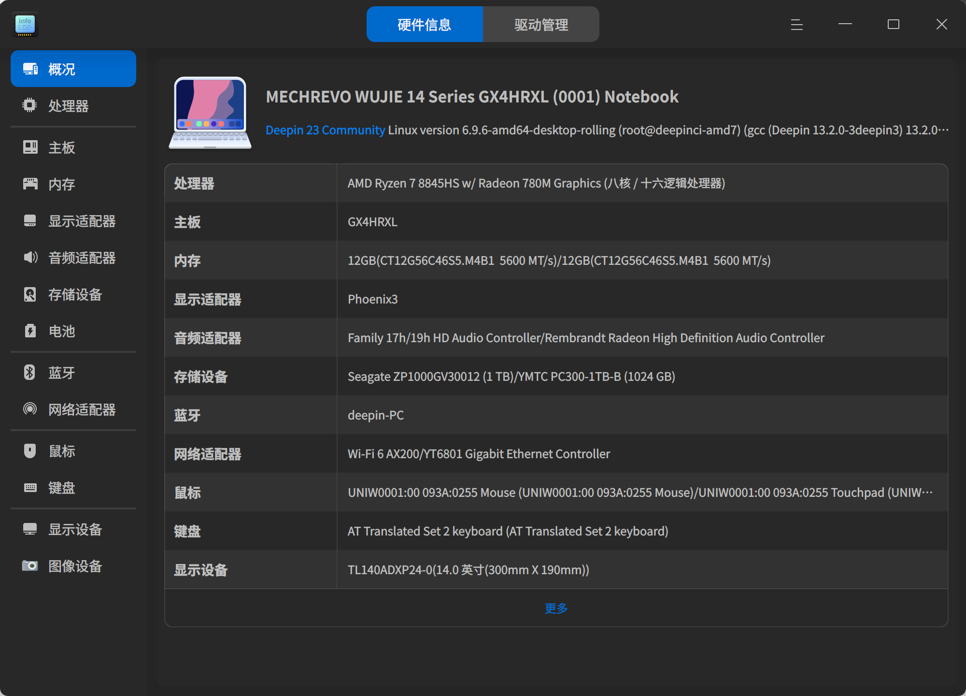
Task: Click the 存储设备 label cell in table
Action: pyautogui.click(x=251, y=377)
